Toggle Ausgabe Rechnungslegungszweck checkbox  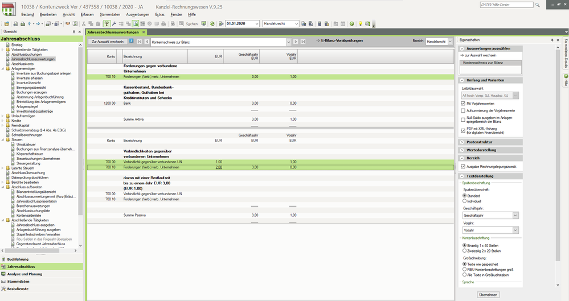pos(463,167)
